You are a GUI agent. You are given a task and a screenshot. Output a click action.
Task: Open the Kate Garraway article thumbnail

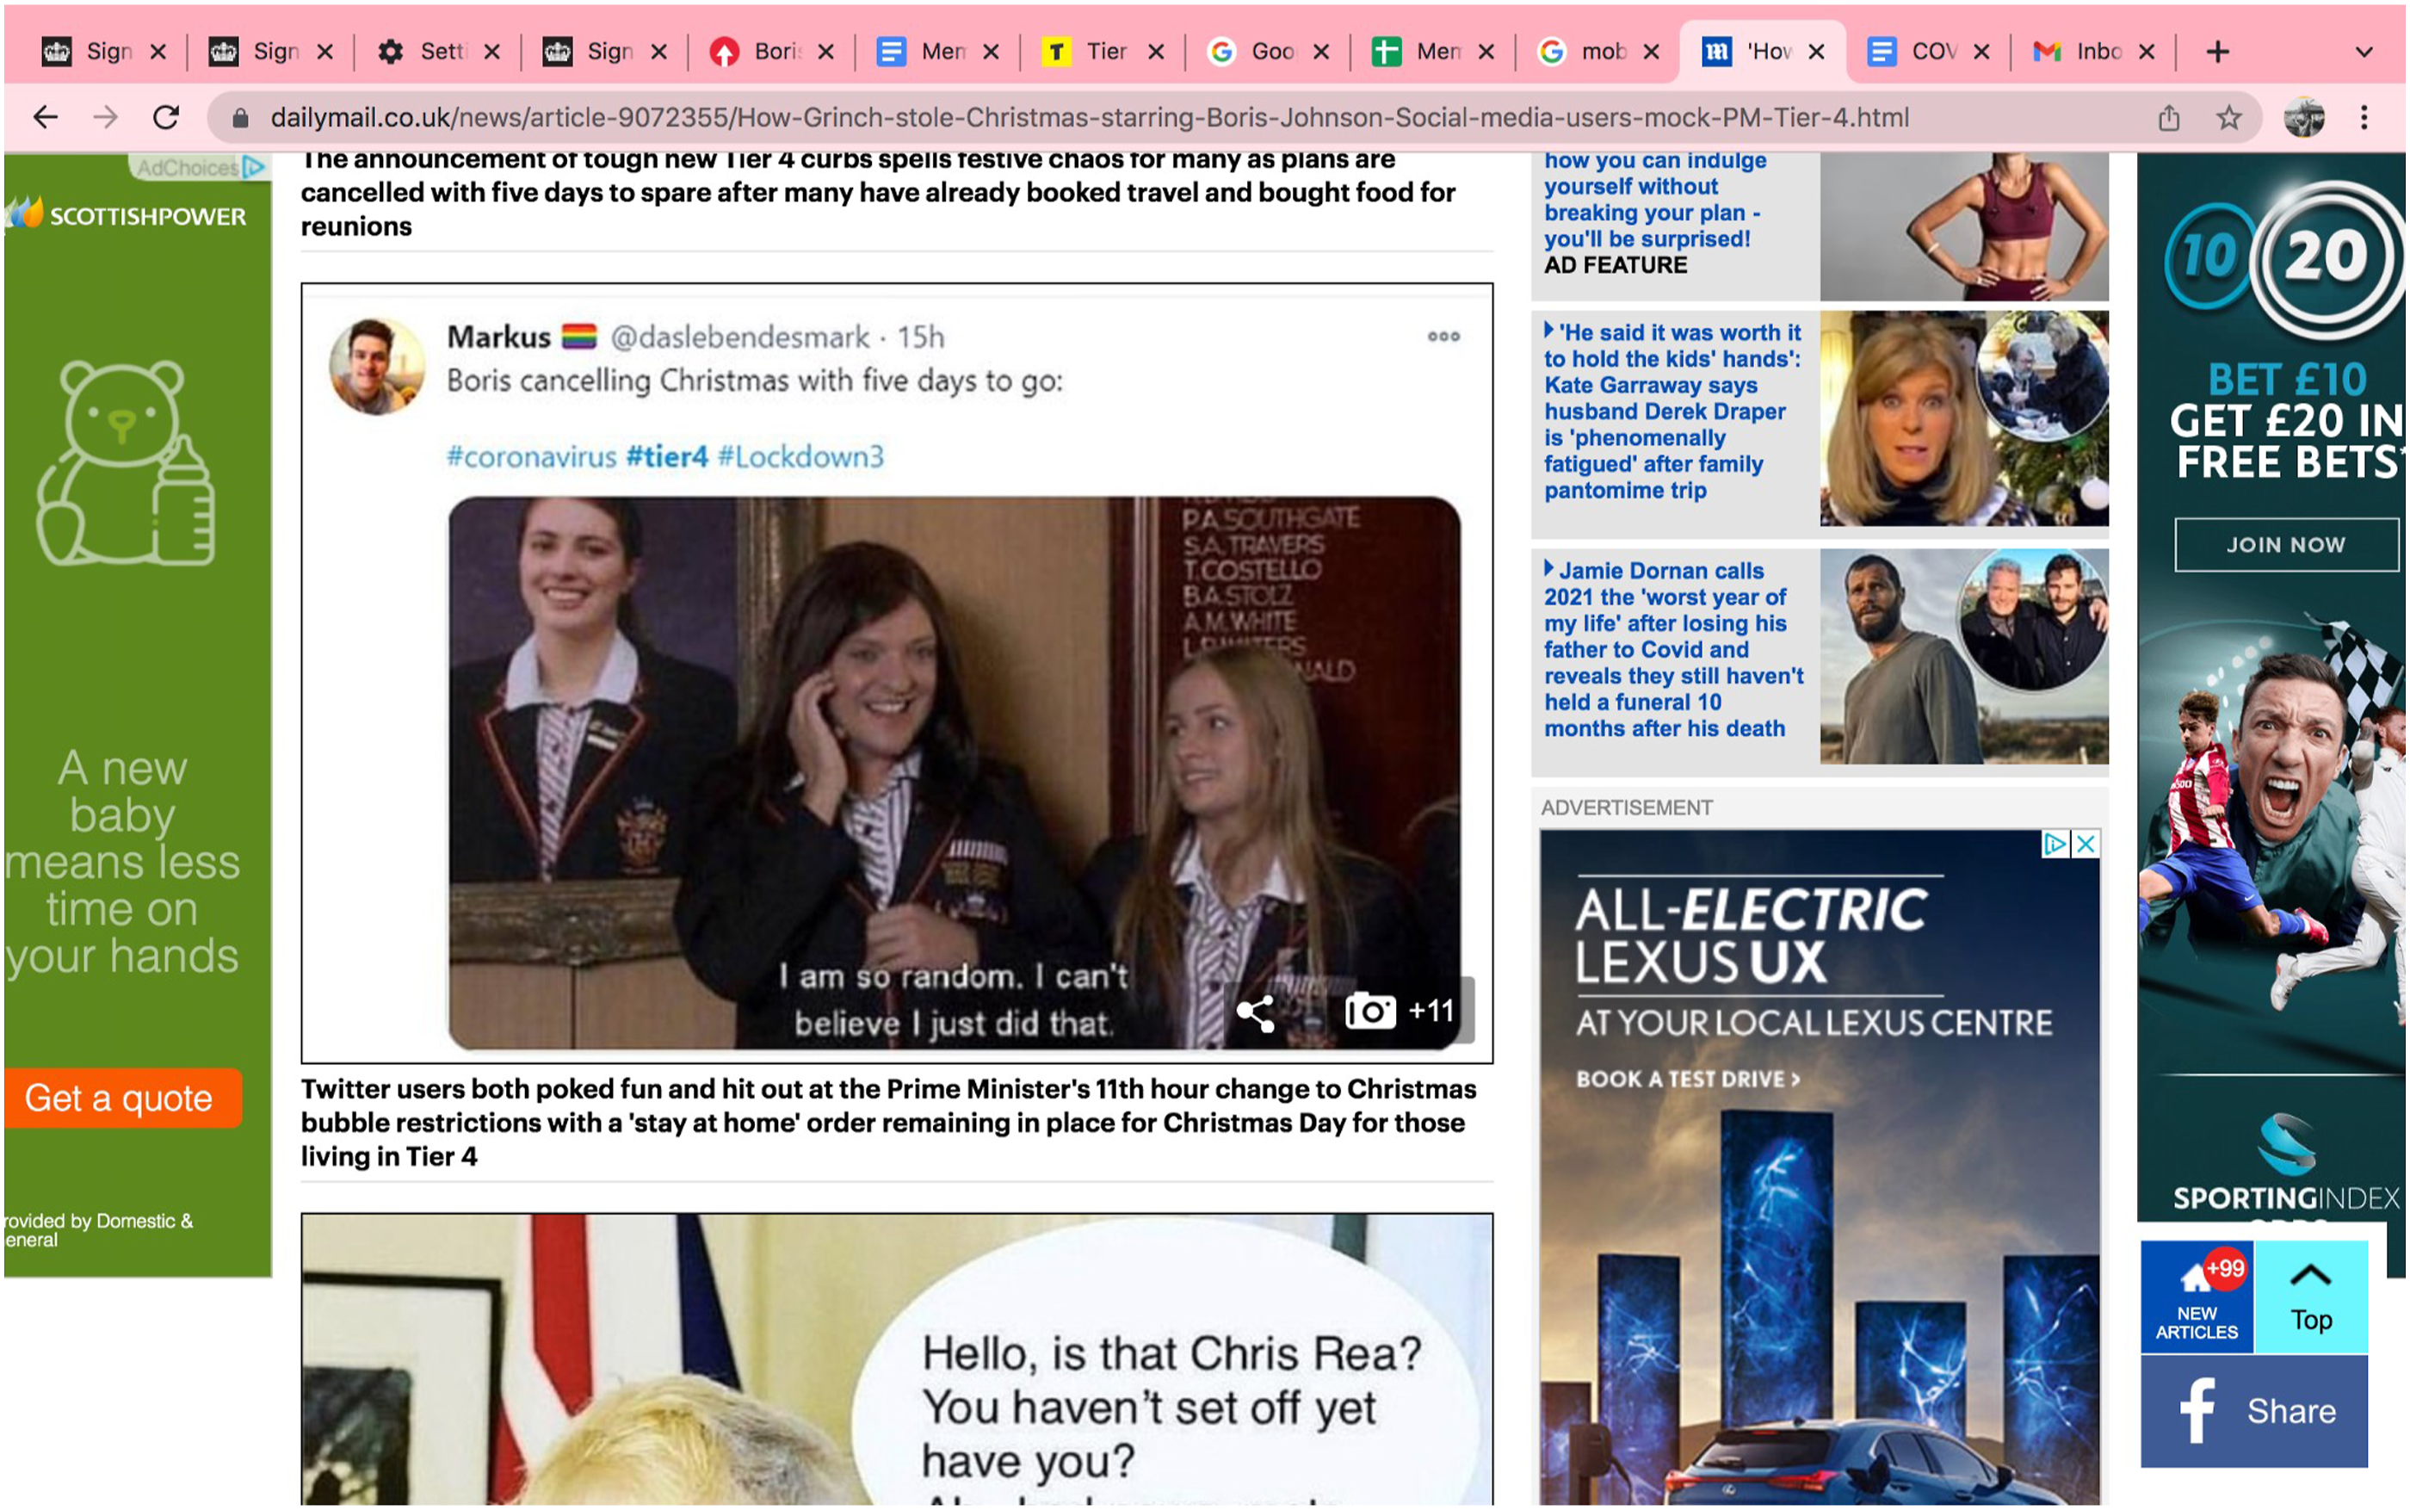click(1964, 418)
